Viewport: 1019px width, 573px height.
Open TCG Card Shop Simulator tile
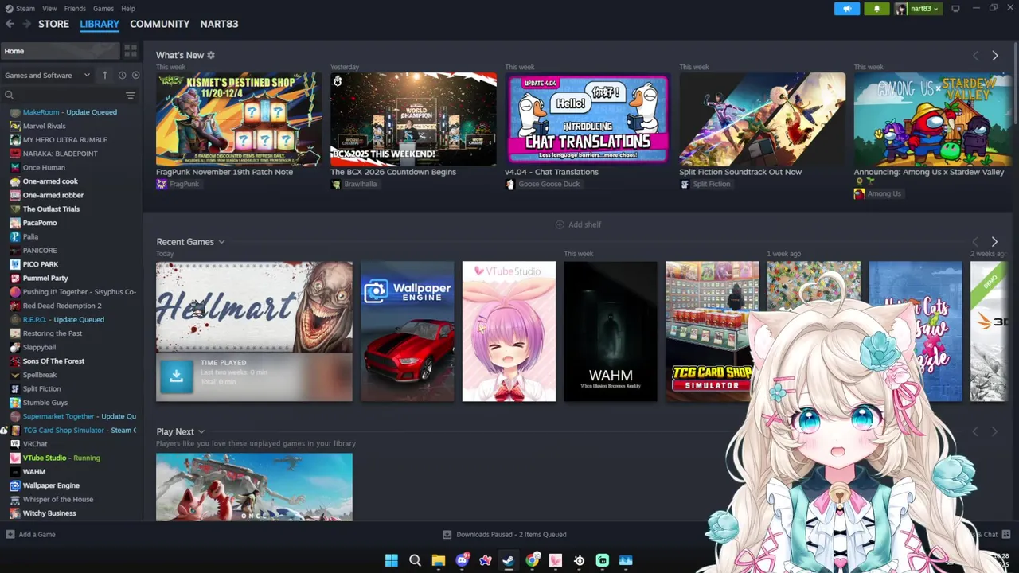(x=712, y=331)
